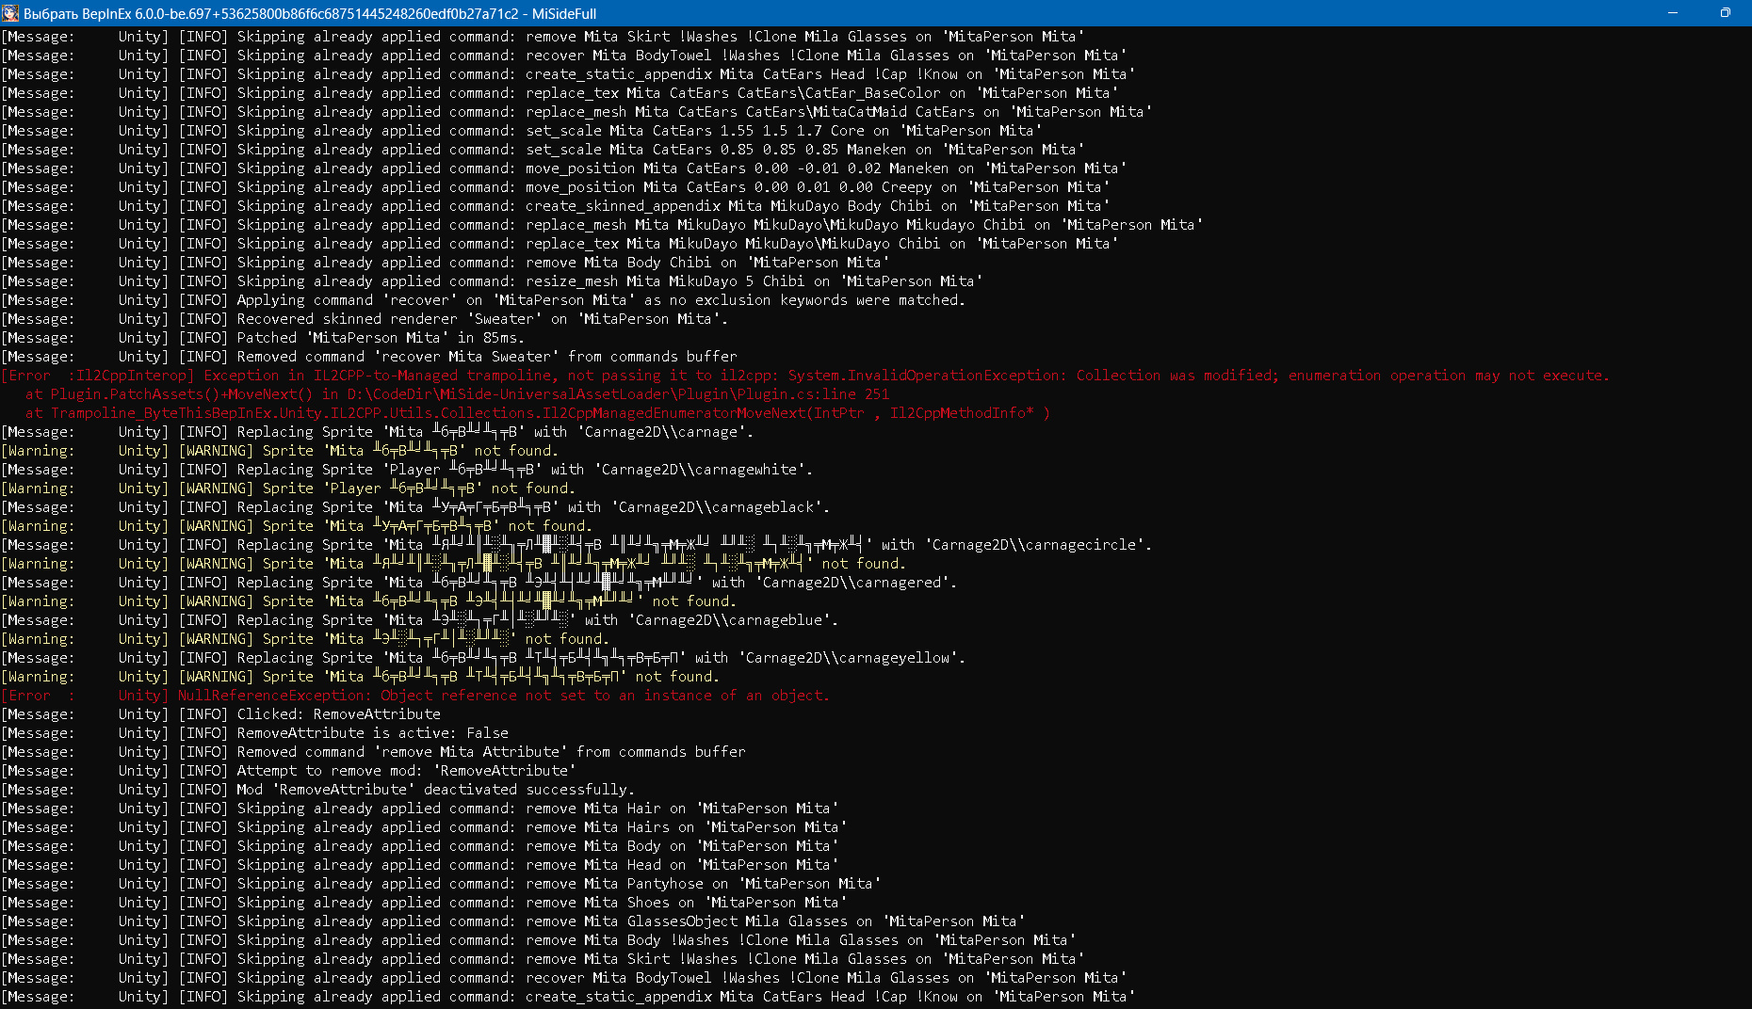Click the "Recovered skinned renderer 'Sweater'" message
The height and width of the screenshot is (1009, 1752).
point(481,319)
